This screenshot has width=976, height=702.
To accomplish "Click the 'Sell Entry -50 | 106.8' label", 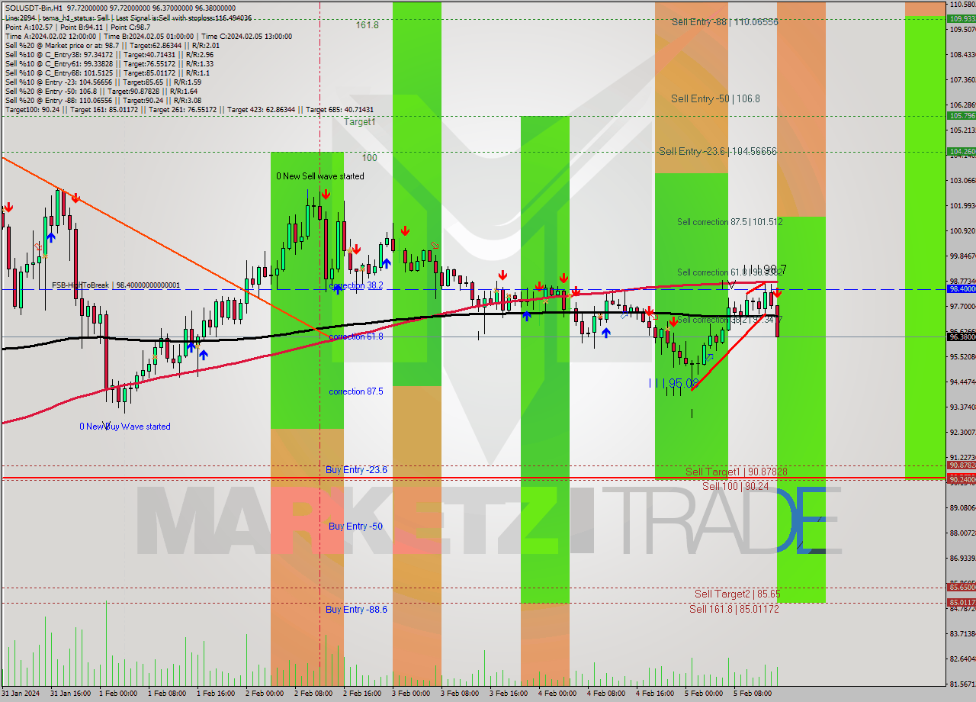I will [x=715, y=98].
